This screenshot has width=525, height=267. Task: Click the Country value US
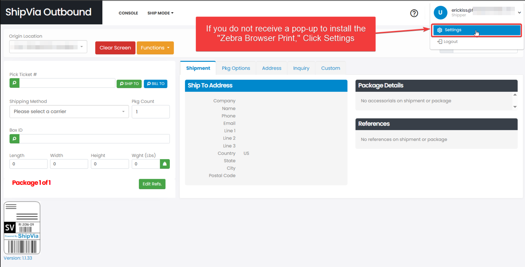click(x=246, y=153)
